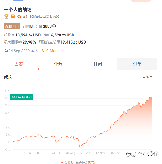162x164 pixels.
Task: Click the trader name 一个人的战场
Action: 18,10
